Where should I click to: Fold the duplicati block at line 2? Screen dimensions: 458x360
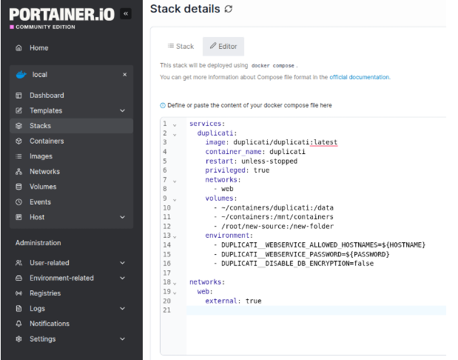pos(175,135)
